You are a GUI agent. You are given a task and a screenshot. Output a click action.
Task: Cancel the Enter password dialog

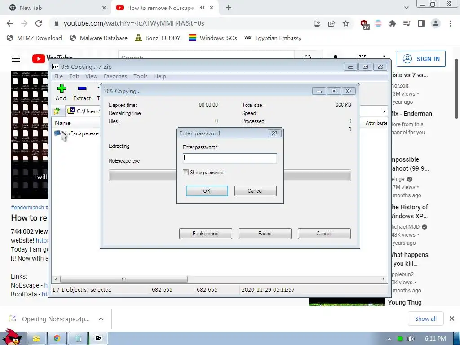click(x=255, y=190)
